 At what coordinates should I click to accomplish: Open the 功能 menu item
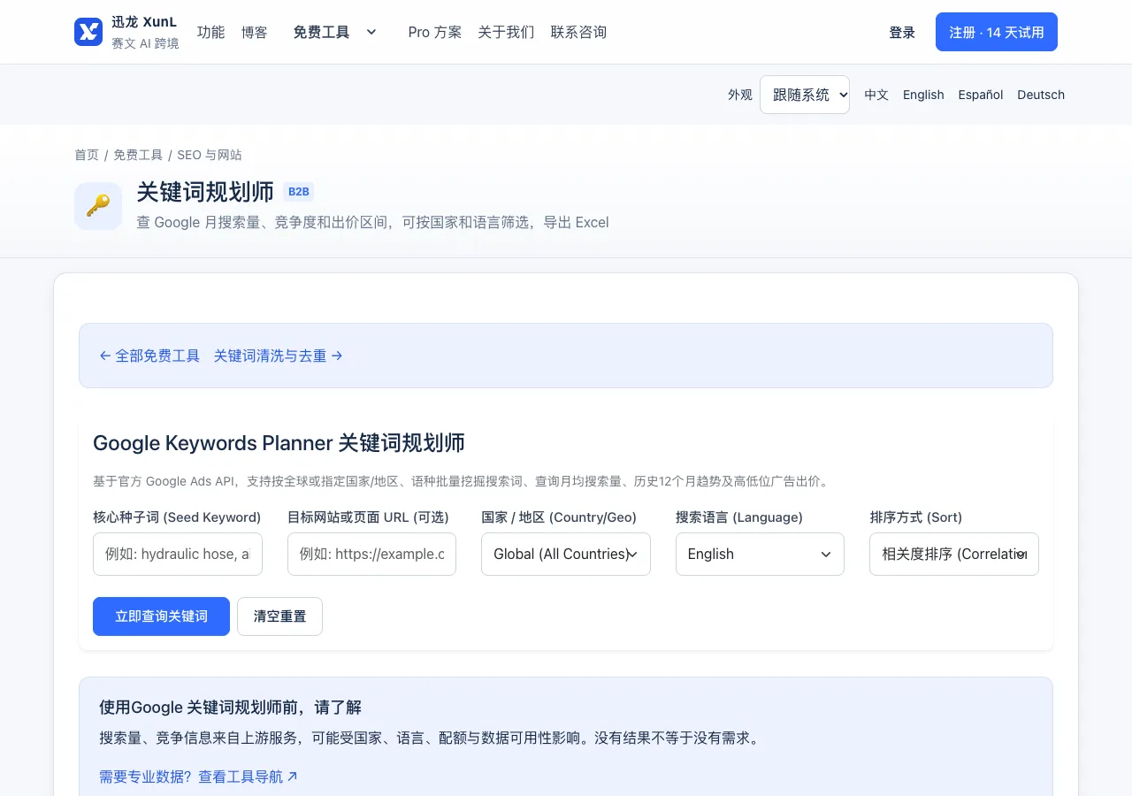210,32
